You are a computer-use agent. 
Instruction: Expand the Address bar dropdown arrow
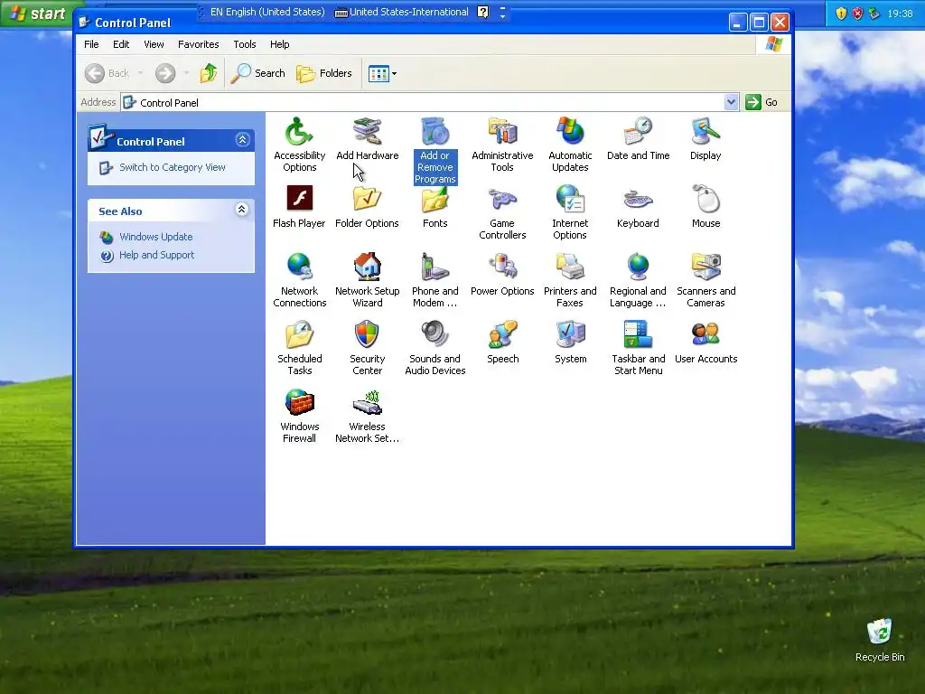(x=731, y=102)
